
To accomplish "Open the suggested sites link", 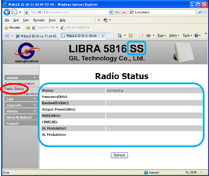I will pos(45,27).
